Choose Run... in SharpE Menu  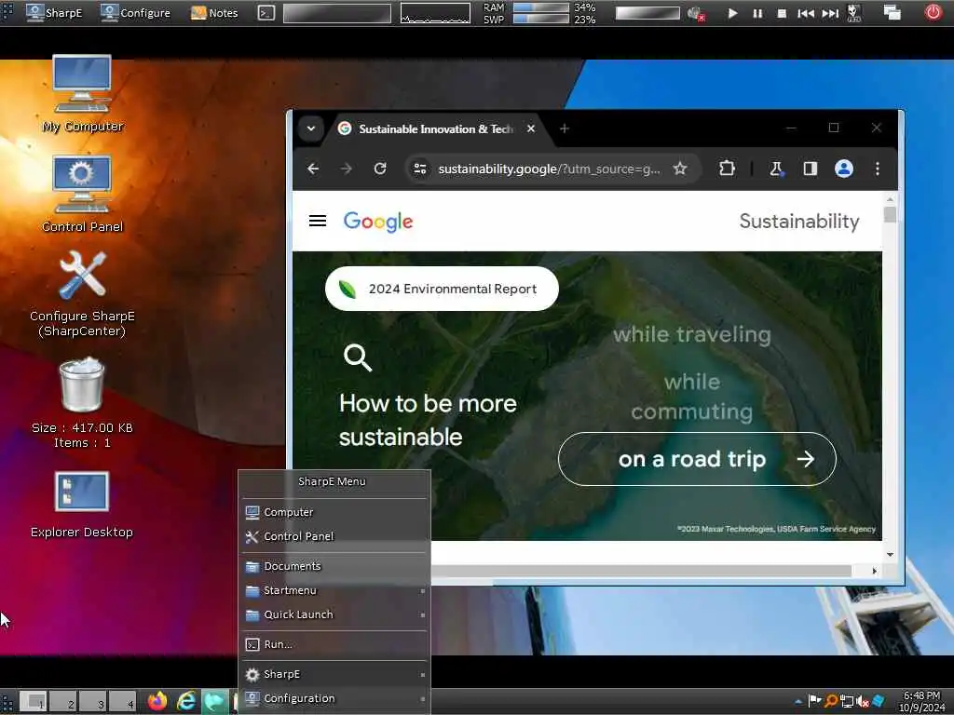334,644
